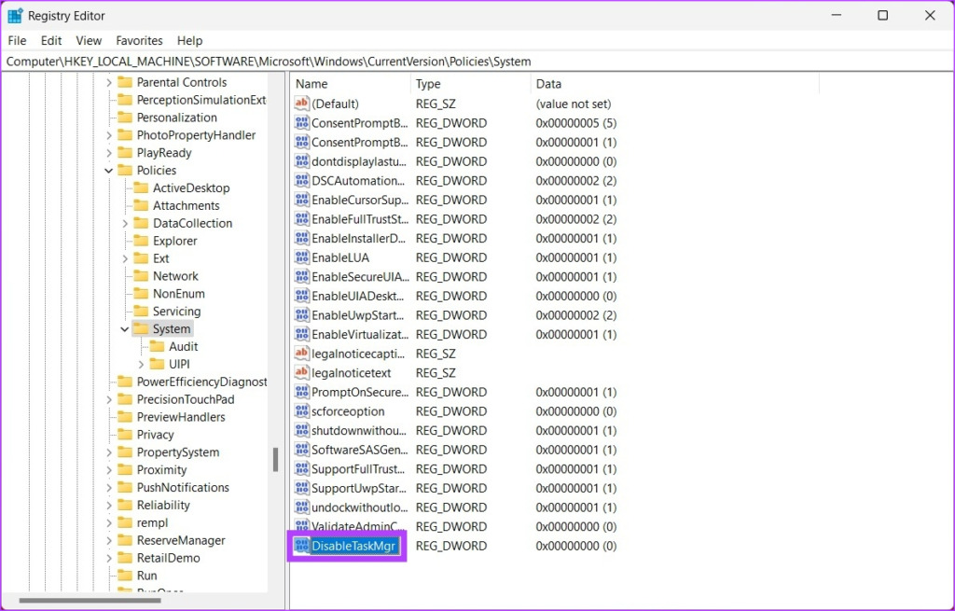Click the data value 0x00000005 (5)
This screenshot has width=955, height=611.
point(576,123)
